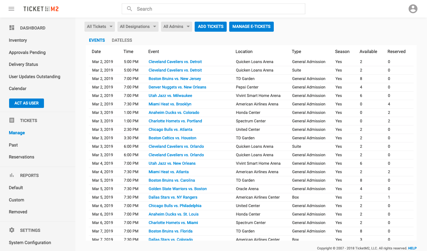Type in the Search field
The height and width of the screenshot is (251, 427).
pyautogui.click(x=217, y=9)
